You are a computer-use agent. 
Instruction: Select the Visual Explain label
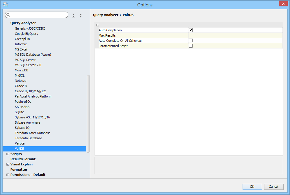click(22, 164)
